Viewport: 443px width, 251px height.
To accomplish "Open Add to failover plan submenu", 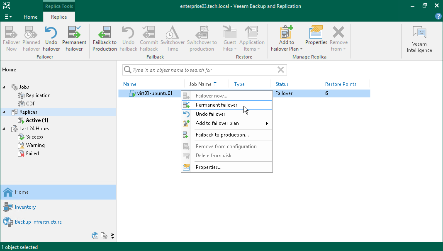I will point(227,123).
